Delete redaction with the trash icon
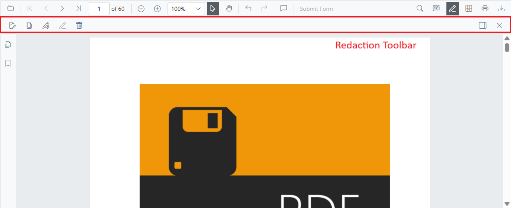The image size is (511, 208). (79, 25)
